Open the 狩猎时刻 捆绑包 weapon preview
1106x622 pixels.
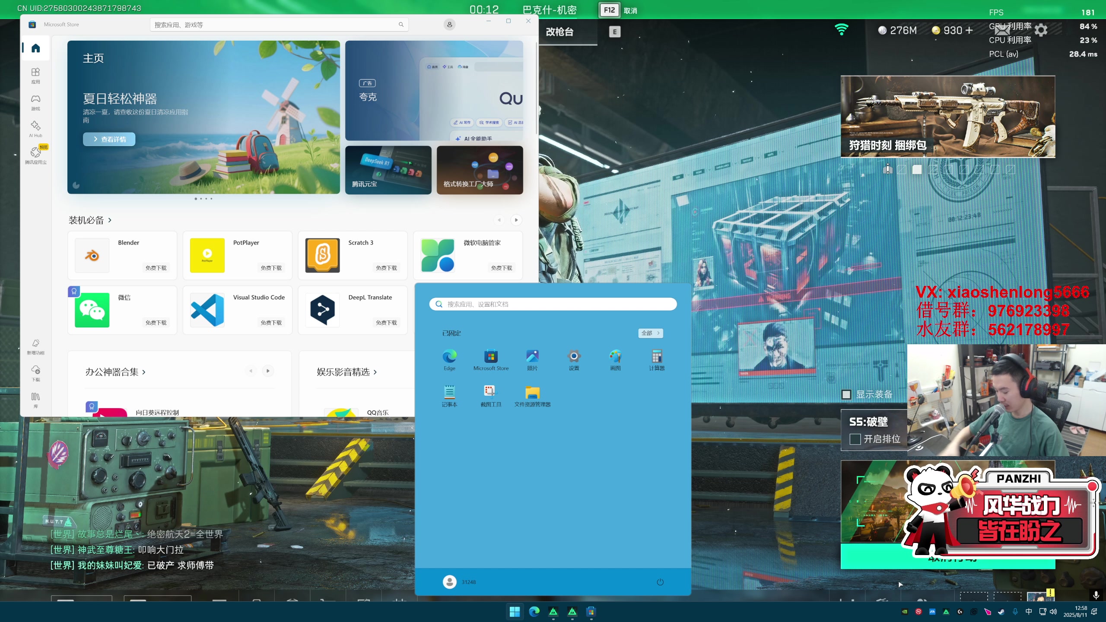coord(948,117)
